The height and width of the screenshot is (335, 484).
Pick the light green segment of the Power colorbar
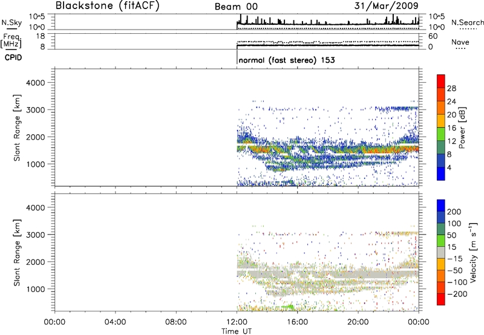point(441,134)
